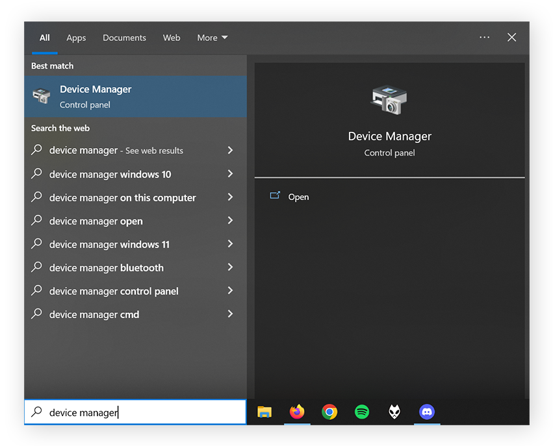Select the Web search tab
Viewport: 553px width, 446px height.
coord(172,38)
